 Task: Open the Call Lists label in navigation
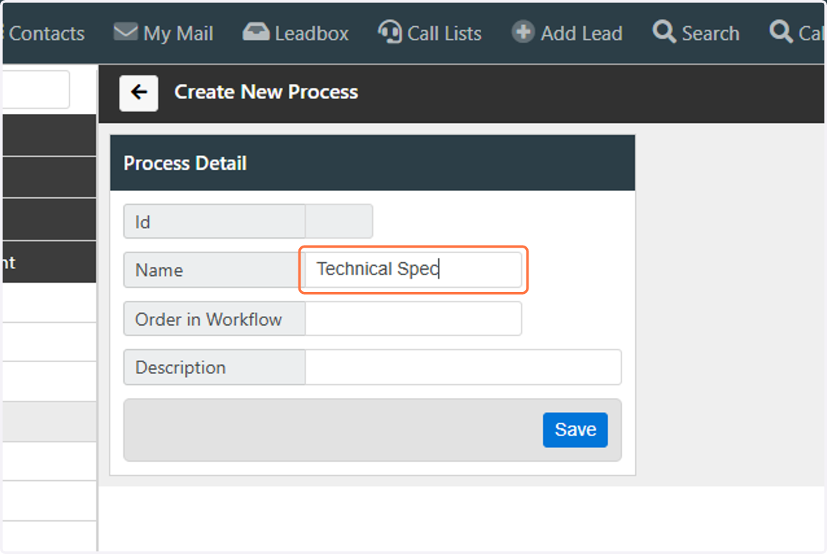445,33
